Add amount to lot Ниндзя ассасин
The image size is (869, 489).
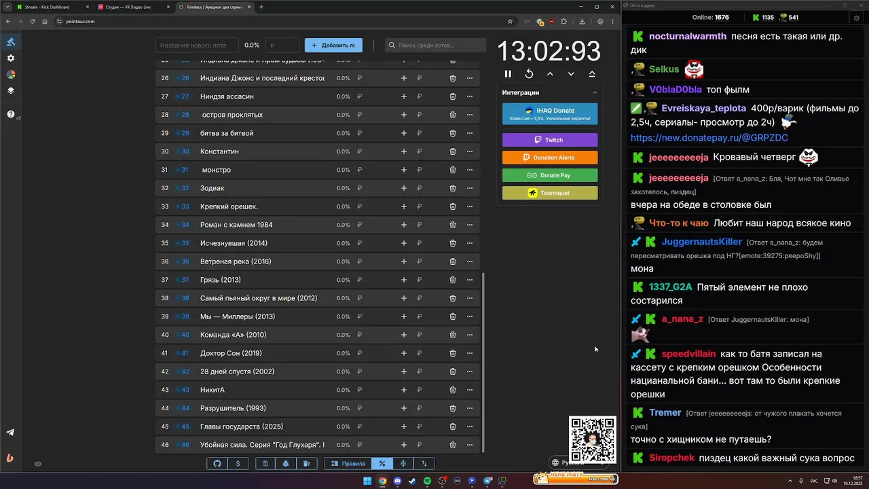[403, 96]
